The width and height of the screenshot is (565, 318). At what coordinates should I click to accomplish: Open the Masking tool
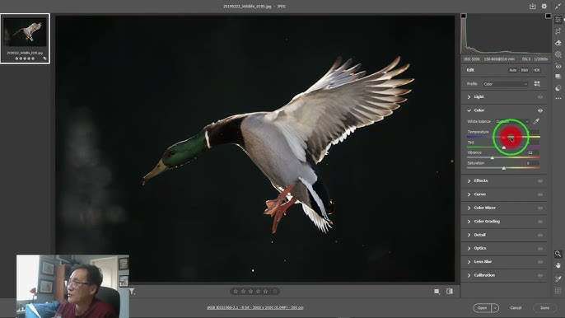(x=558, y=54)
